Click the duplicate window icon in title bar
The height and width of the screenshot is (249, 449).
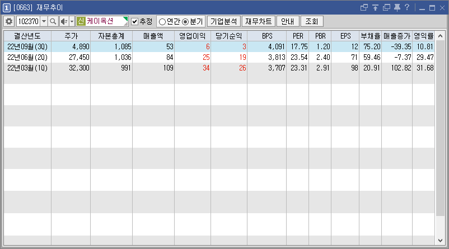point(386,7)
